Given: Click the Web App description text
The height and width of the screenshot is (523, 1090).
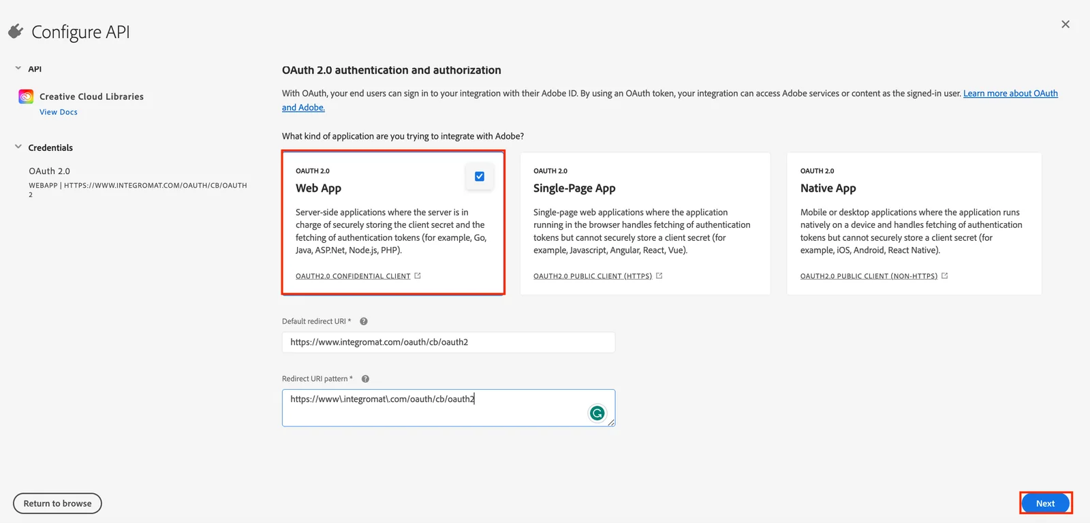Looking at the screenshot, I should pyautogui.click(x=391, y=231).
